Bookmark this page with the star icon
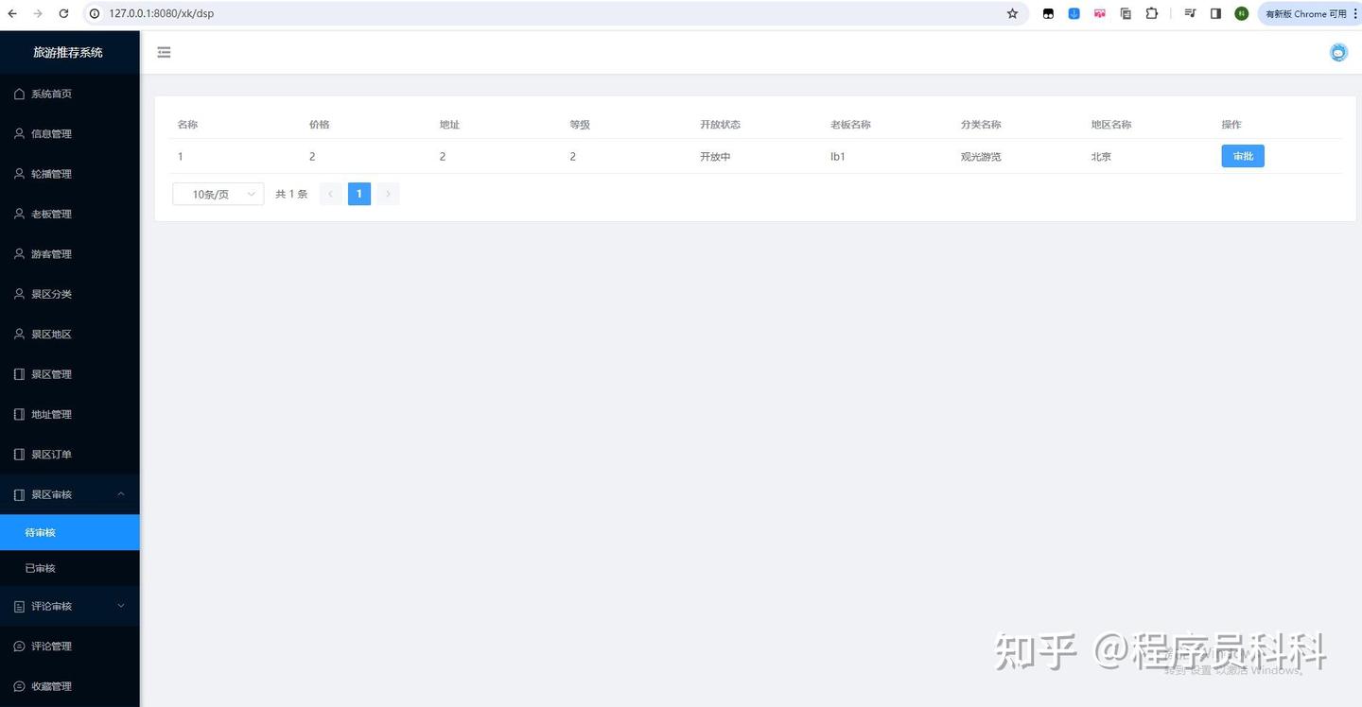 tap(1012, 13)
